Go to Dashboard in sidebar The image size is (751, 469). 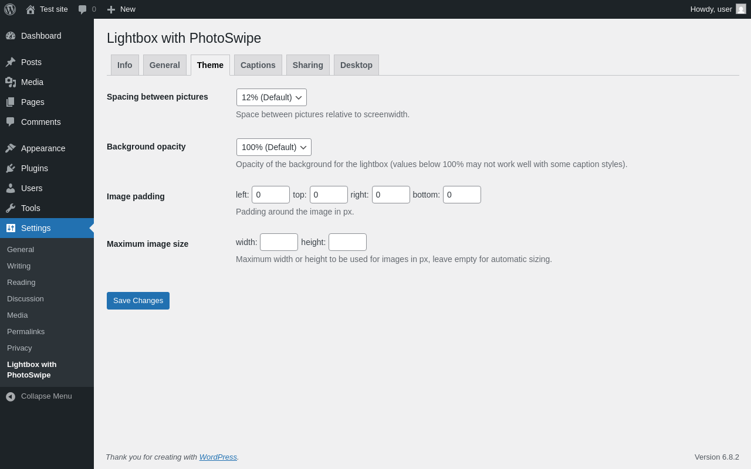point(41,36)
